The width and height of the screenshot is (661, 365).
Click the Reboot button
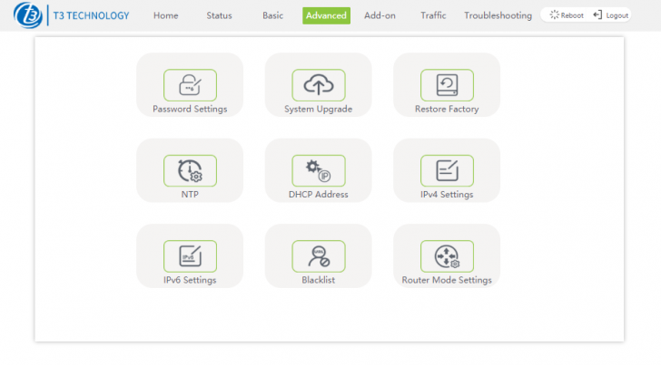click(x=567, y=15)
